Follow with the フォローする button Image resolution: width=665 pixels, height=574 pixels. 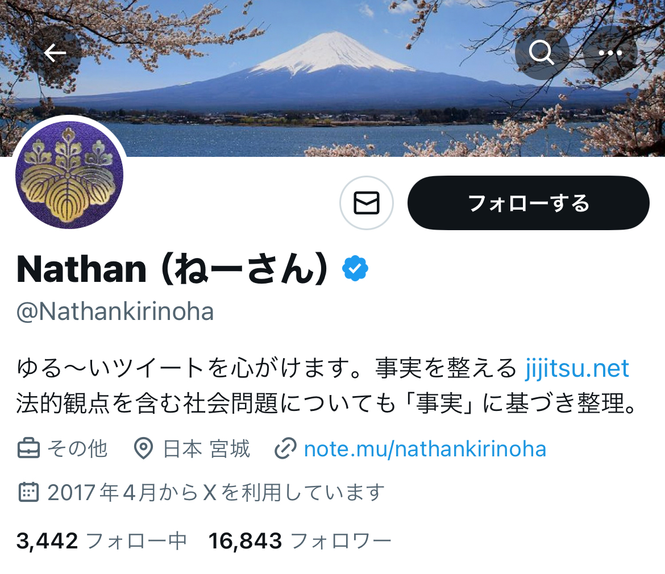pos(529,203)
